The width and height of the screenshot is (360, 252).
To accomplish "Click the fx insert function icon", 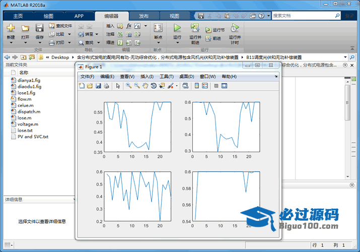I will (129, 26).
